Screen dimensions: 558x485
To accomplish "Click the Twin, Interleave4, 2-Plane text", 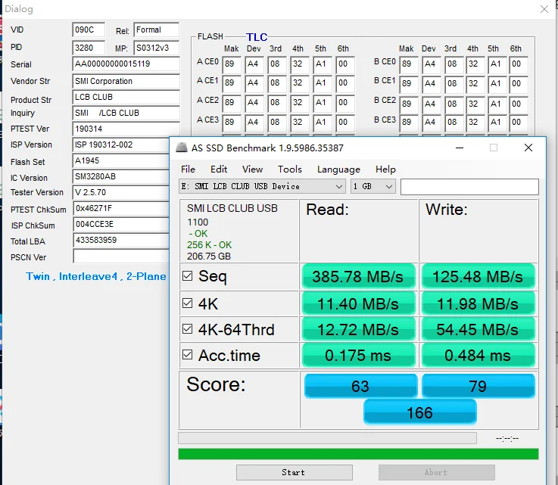I will point(95,276).
